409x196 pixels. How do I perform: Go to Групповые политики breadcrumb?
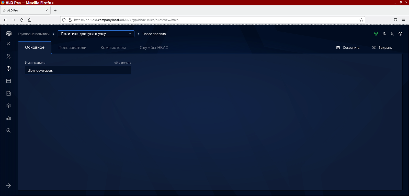pyautogui.click(x=34, y=34)
